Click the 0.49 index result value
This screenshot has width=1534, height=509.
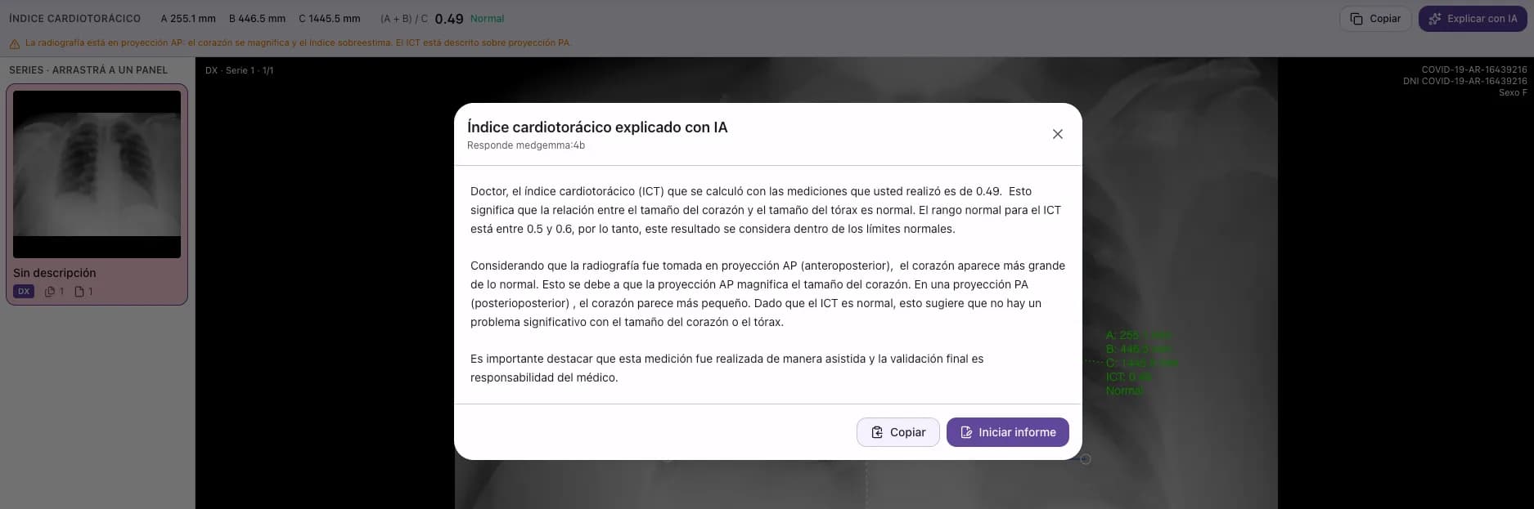click(449, 19)
